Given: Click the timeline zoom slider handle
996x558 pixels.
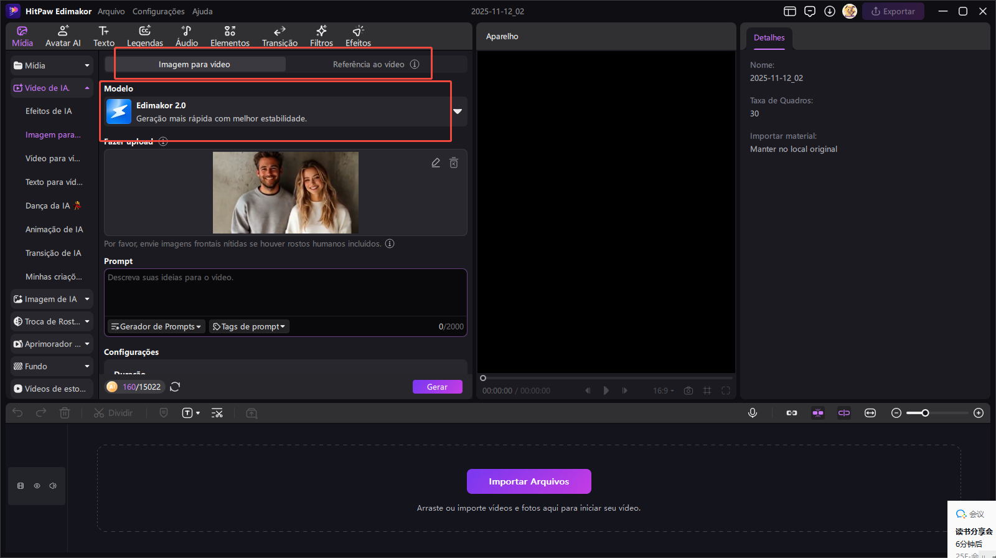Looking at the screenshot, I should point(926,413).
